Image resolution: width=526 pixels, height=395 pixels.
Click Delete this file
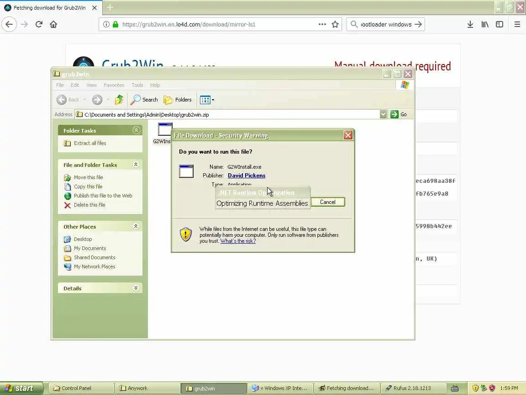[89, 205]
